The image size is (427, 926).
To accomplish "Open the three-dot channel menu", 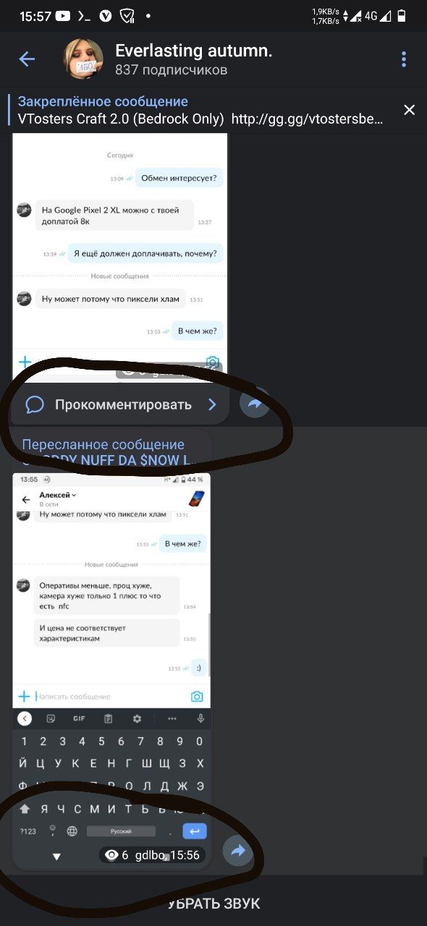I will 404,59.
